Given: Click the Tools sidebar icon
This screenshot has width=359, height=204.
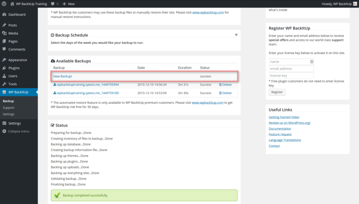Looking at the screenshot, I should (x=5, y=84).
